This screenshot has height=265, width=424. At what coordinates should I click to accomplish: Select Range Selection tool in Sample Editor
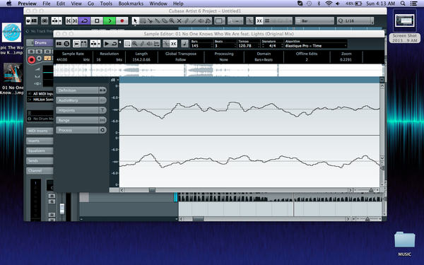[127, 44]
